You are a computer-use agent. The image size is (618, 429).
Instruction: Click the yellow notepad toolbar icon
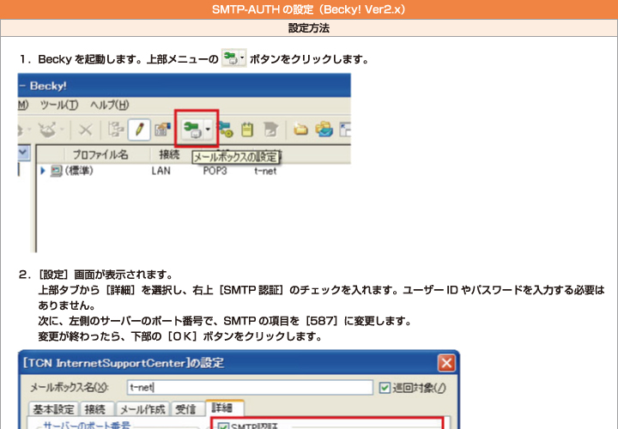(247, 130)
